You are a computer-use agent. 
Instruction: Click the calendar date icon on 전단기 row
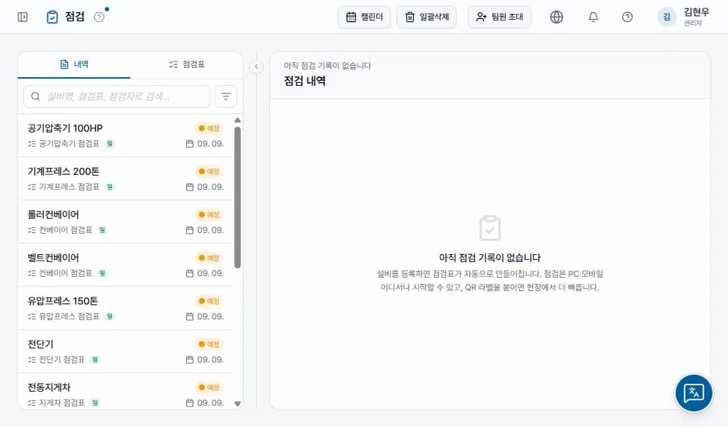189,360
